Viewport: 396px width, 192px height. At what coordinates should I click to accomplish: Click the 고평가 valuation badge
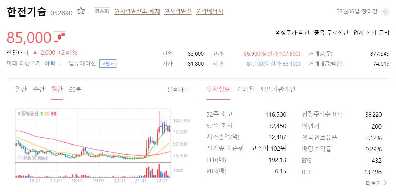108,64
